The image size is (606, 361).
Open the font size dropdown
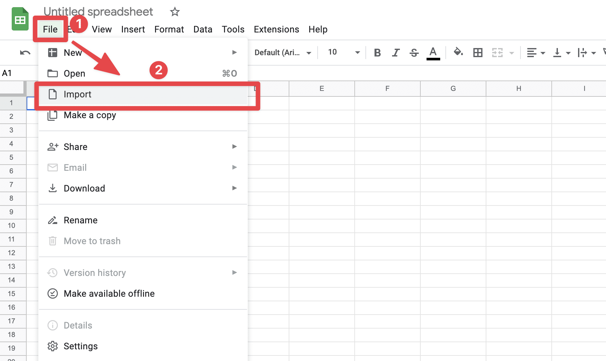[x=344, y=52]
